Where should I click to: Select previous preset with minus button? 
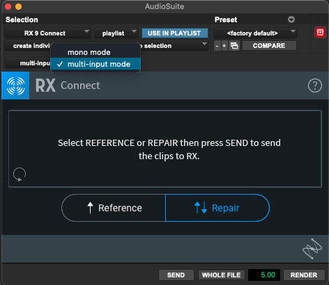217,46
